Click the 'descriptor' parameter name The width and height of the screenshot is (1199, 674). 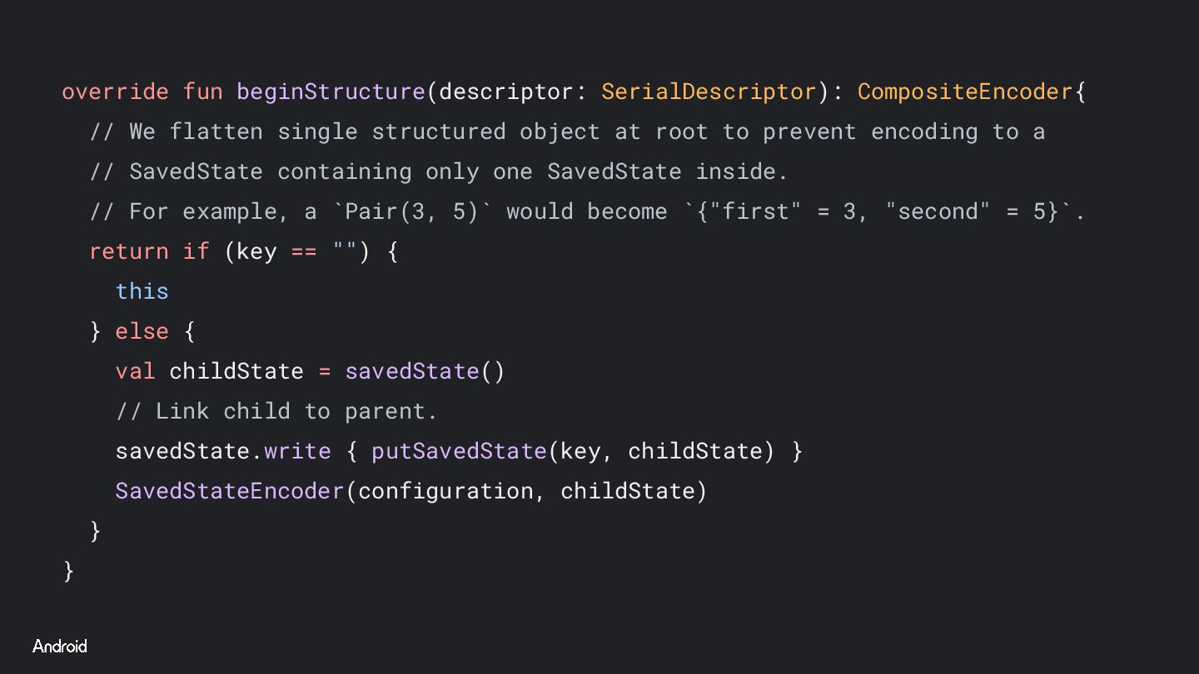click(x=505, y=92)
